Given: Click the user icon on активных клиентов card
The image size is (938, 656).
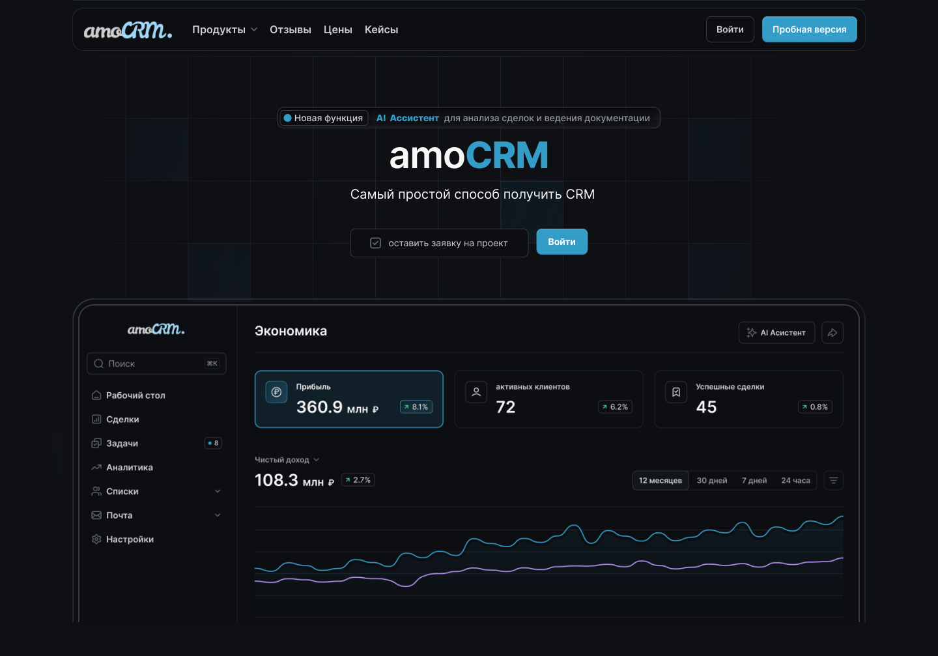Looking at the screenshot, I should [476, 392].
